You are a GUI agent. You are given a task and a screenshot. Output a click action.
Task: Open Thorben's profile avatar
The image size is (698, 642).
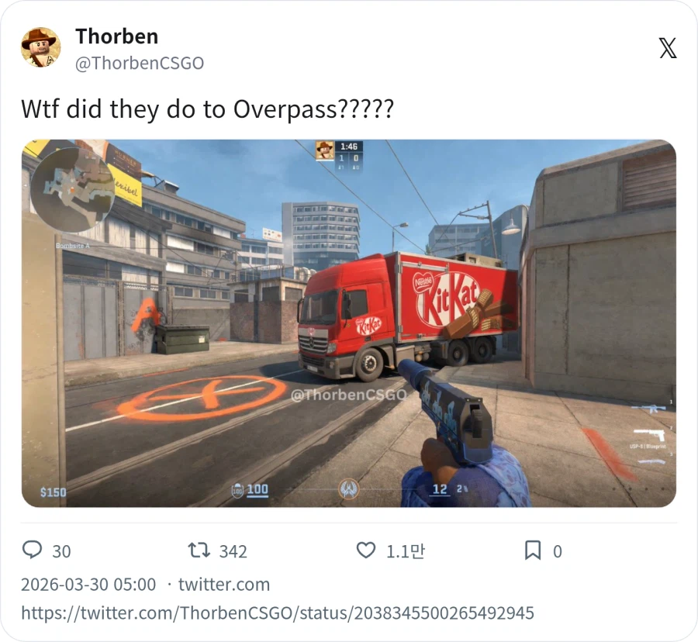40,47
